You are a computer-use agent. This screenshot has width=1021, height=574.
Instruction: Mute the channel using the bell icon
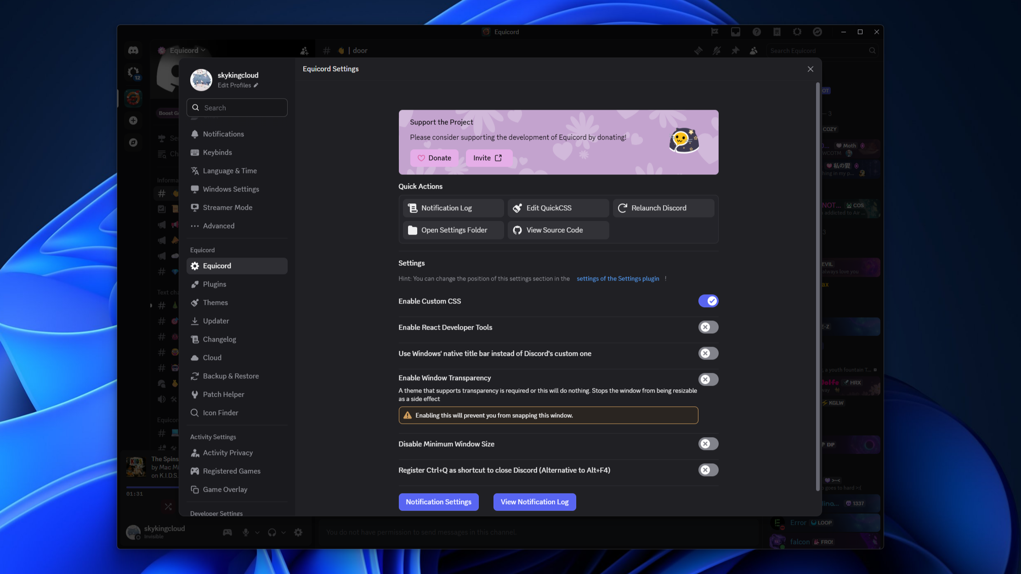pyautogui.click(x=717, y=51)
